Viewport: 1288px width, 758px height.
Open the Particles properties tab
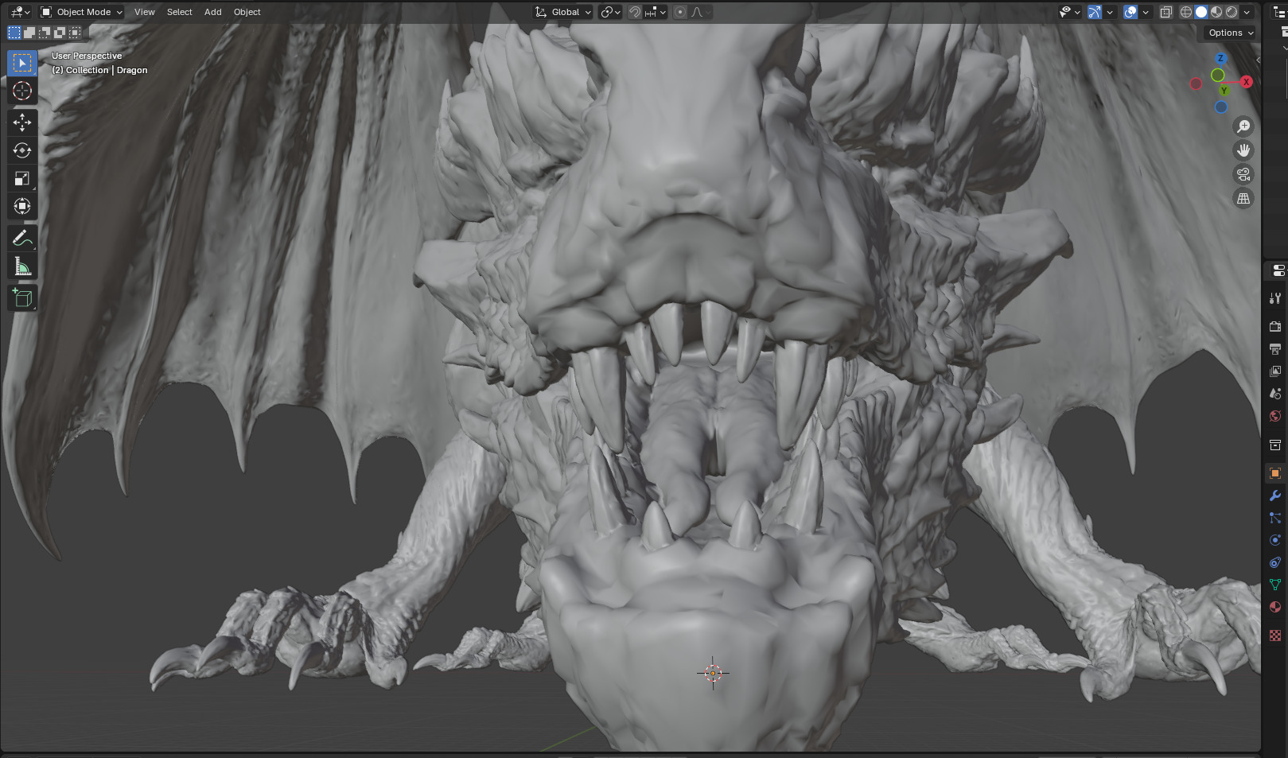pyautogui.click(x=1275, y=518)
